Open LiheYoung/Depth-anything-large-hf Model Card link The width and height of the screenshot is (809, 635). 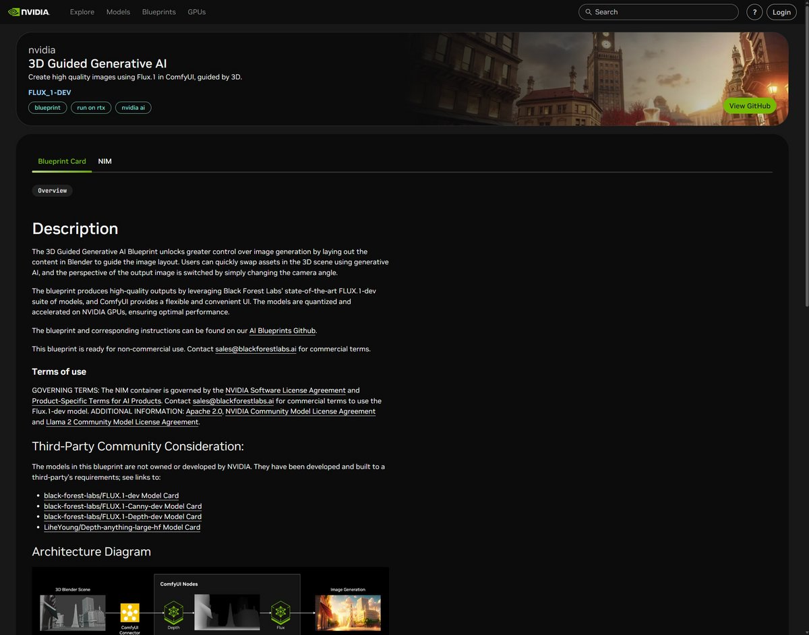(x=122, y=527)
